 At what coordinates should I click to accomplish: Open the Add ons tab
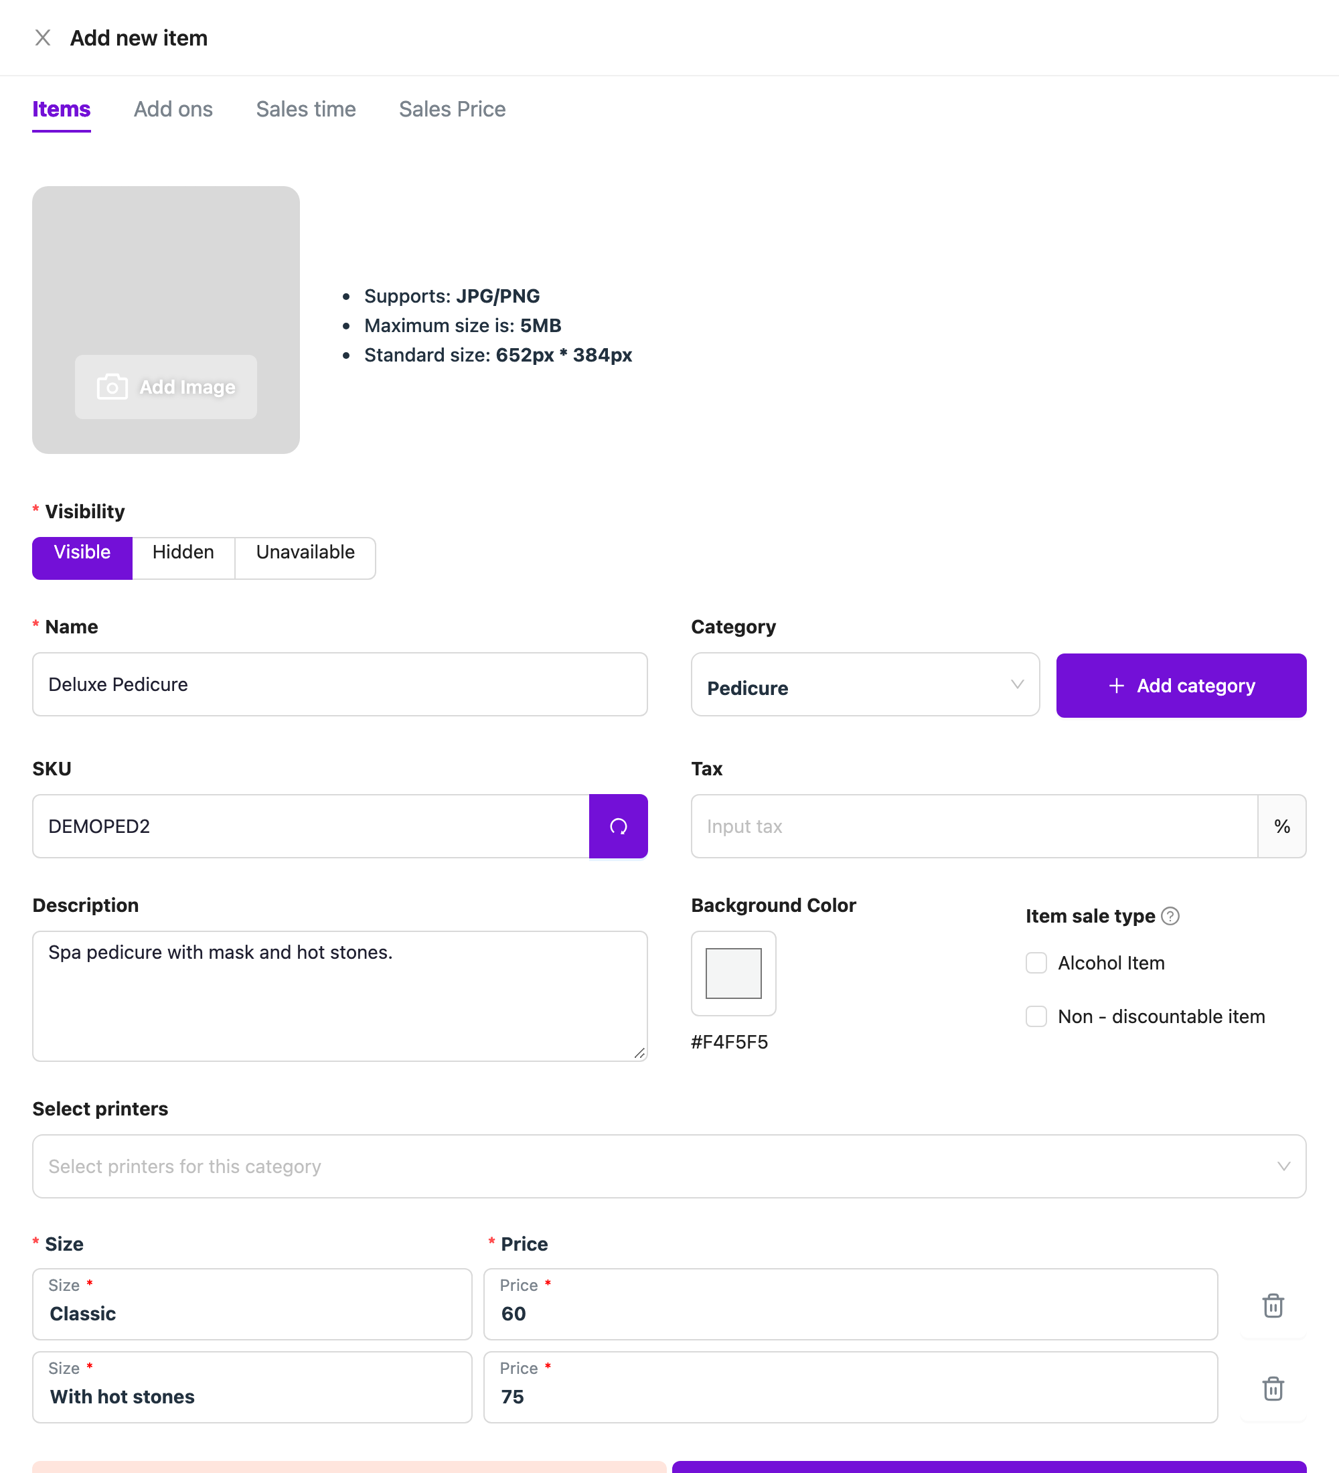[x=173, y=110]
